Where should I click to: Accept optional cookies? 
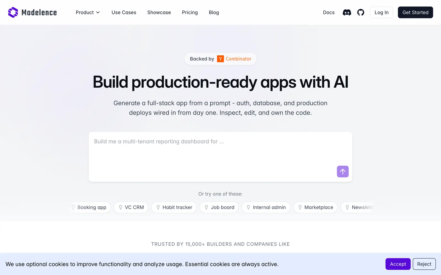(x=398, y=264)
